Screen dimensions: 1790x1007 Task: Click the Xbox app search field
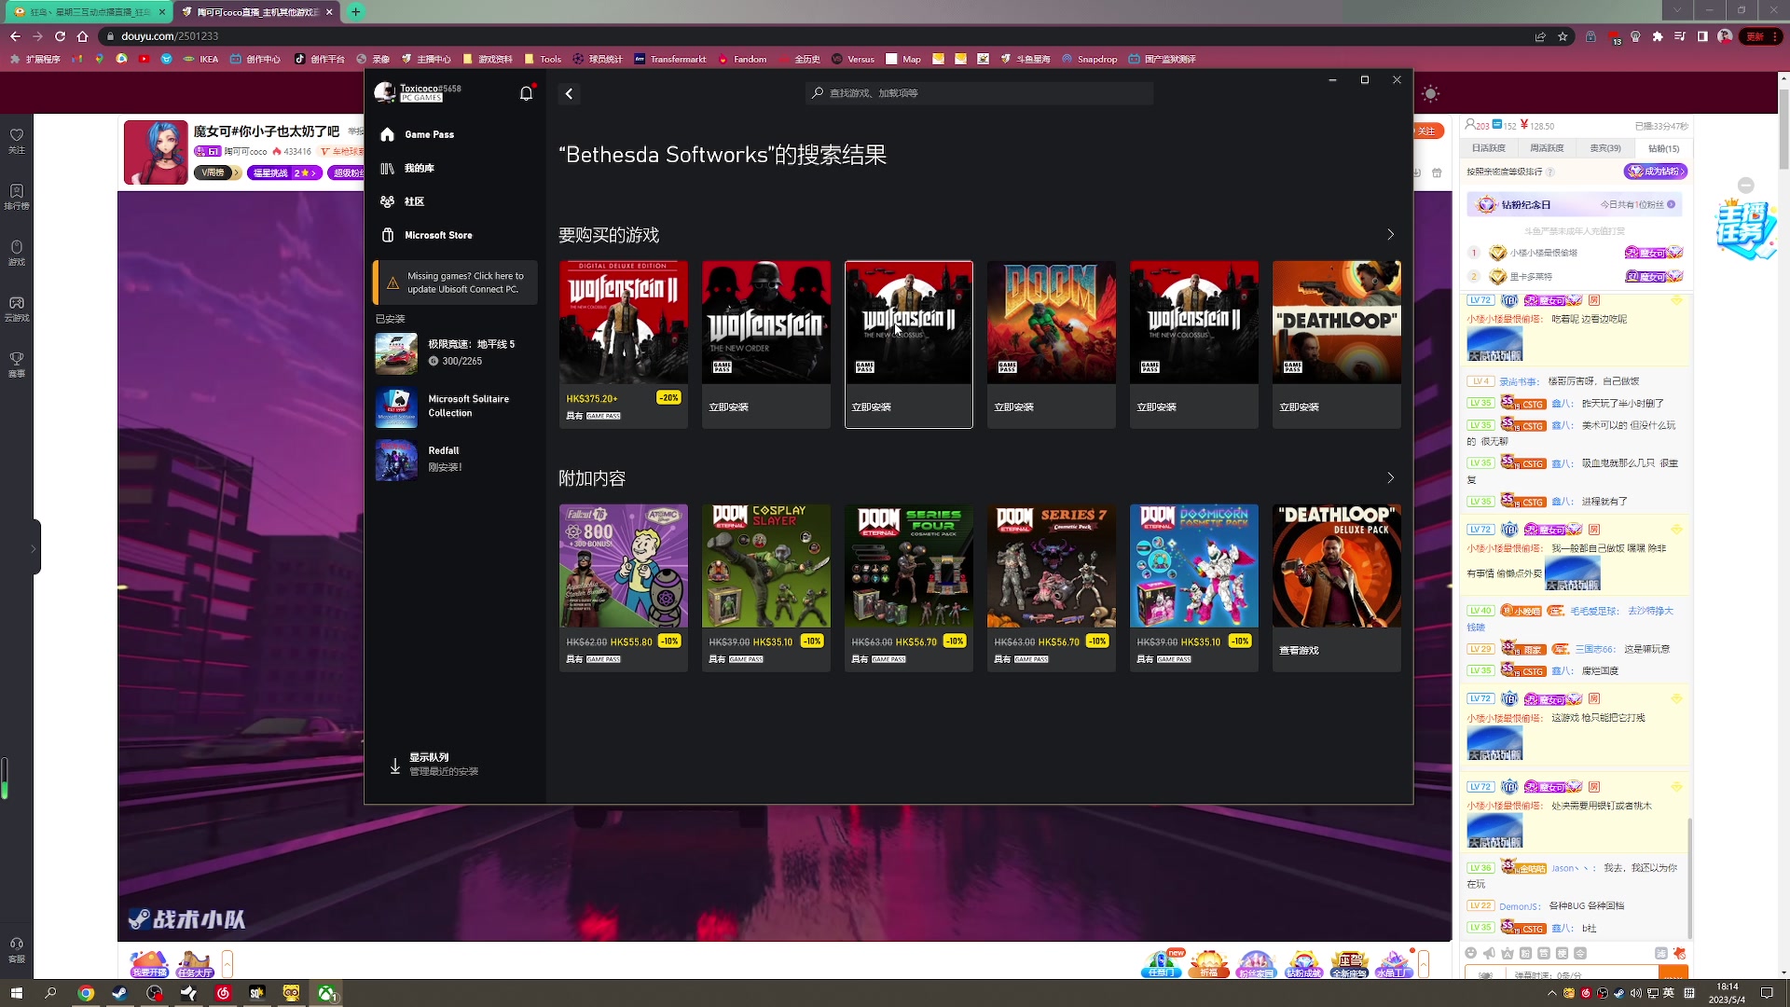[x=979, y=93]
